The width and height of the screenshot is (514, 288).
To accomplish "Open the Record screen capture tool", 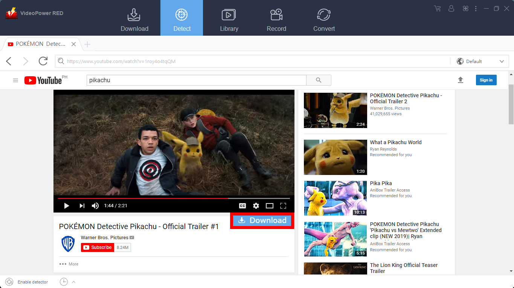I will (276, 18).
